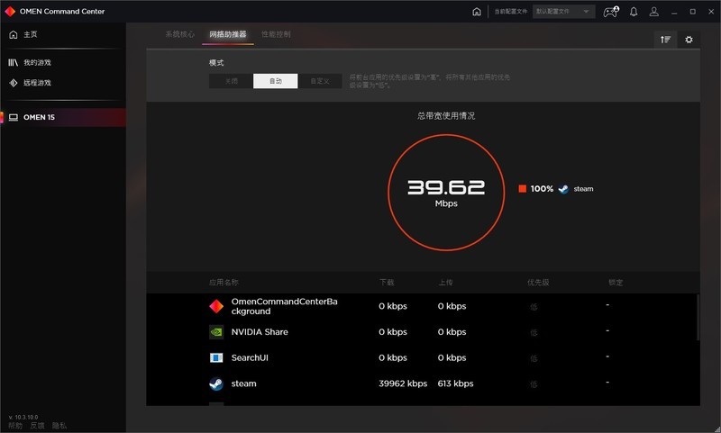
Task: Set mode to 自动
Action: tap(276, 81)
